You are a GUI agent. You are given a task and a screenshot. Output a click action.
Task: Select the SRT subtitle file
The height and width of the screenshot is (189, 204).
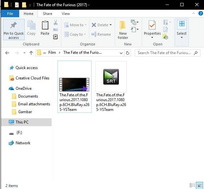click(x=111, y=87)
